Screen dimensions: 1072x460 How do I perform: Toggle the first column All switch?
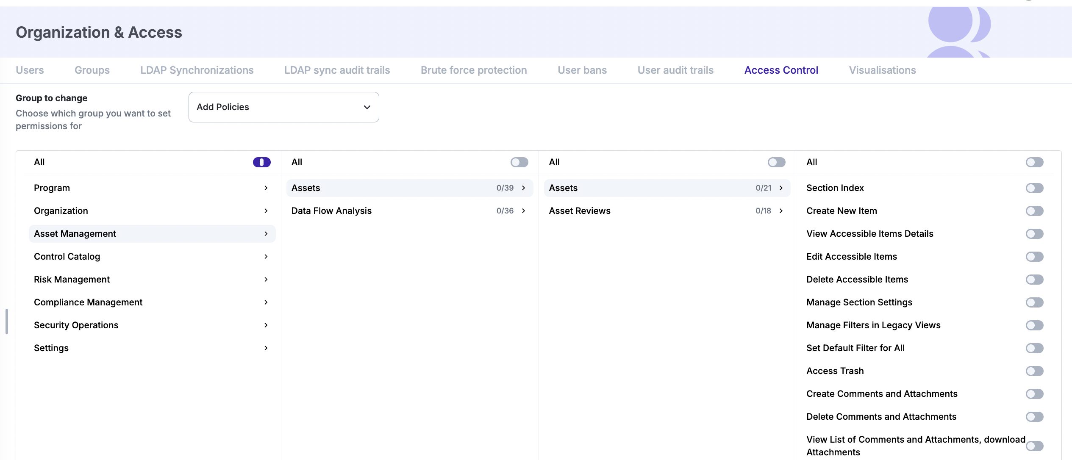(261, 162)
